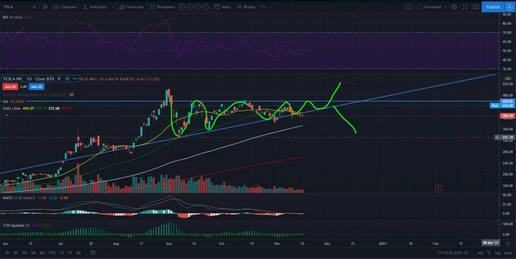Click the undo arrow icon

263,7
